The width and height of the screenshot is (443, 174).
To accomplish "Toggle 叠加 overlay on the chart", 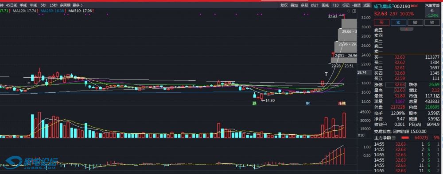I will pos(294,5).
